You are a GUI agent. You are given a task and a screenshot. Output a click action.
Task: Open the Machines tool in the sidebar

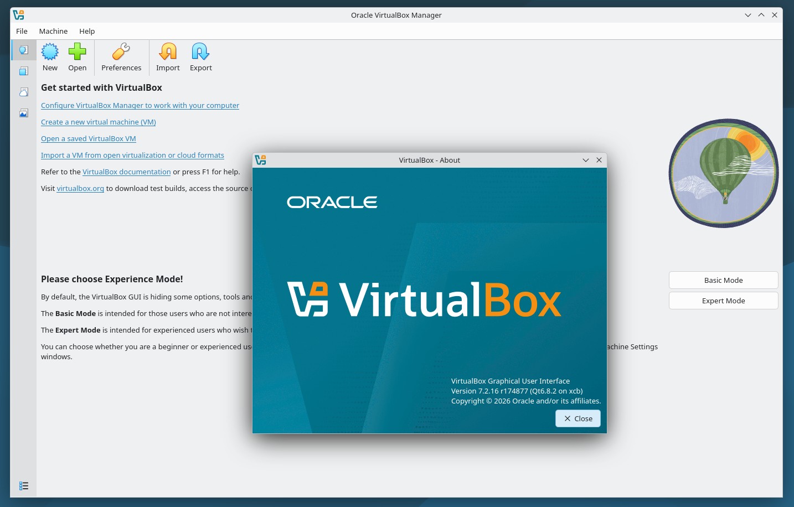click(x=23, y=71)
